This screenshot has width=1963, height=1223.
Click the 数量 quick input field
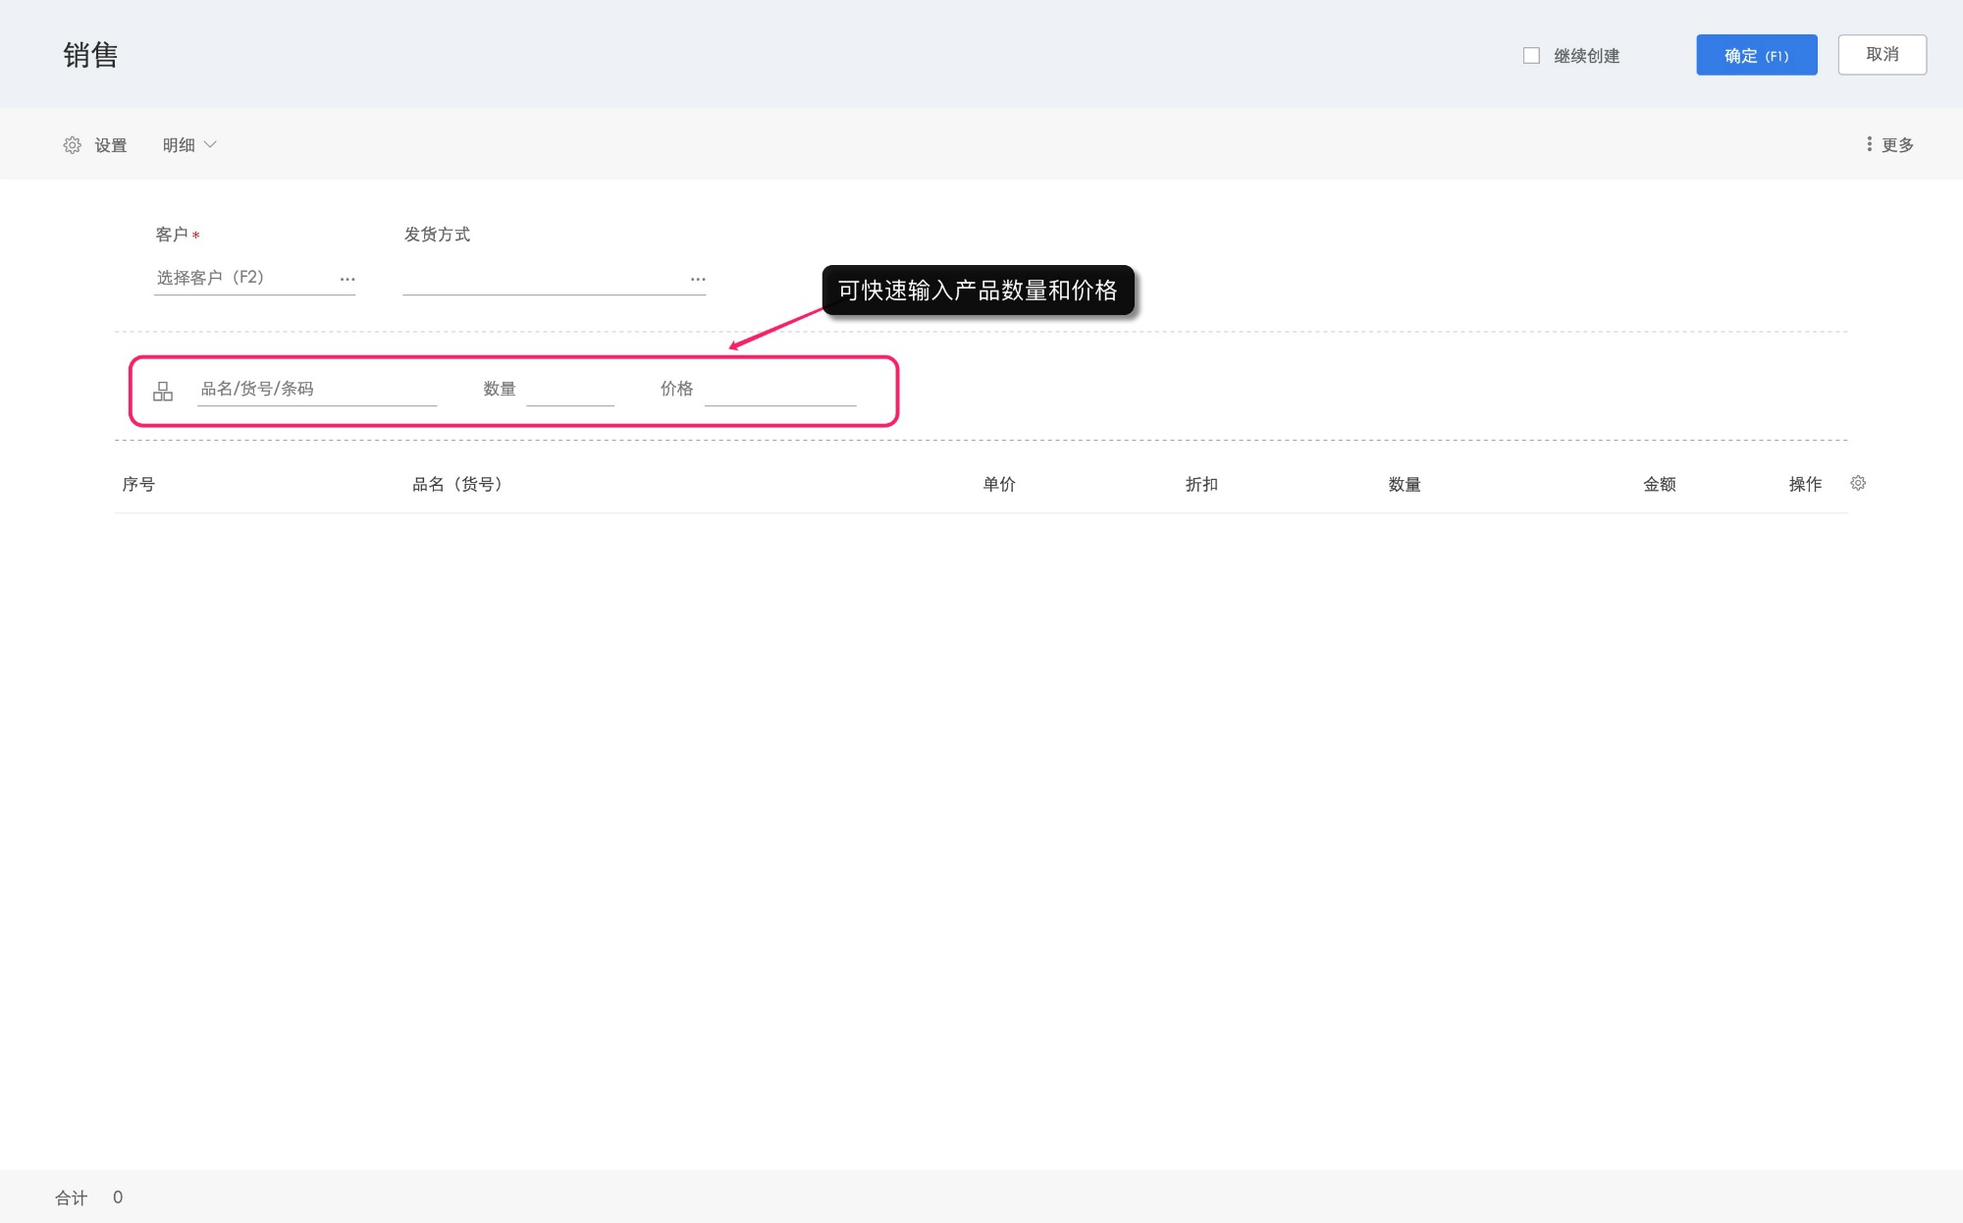569,391
